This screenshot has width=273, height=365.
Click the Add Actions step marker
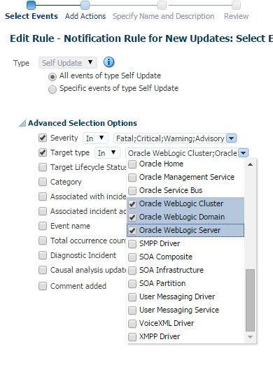tap(85, 5)
